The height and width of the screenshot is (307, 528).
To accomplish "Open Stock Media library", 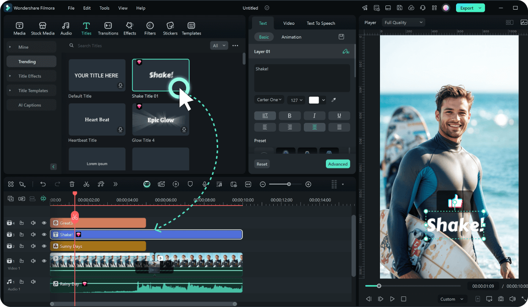I will 43,28.
